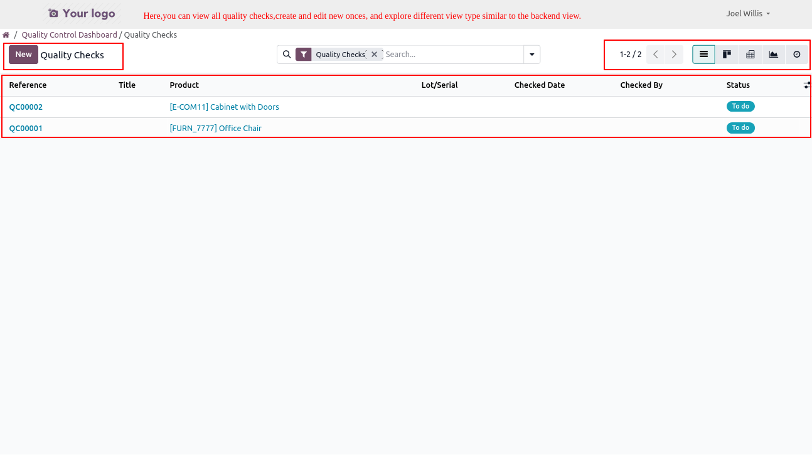Switch to the list view
812x456 pixels.
(703, 55)
